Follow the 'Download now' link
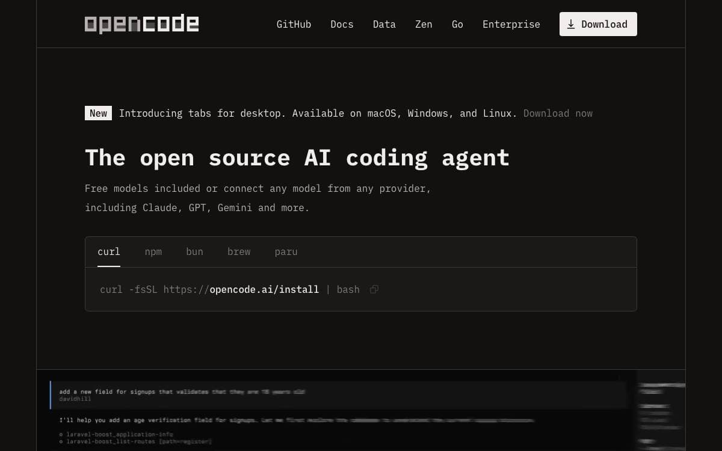Image resolution: width=722 pixels, height=451 pixels. pyautogui.click(x=558, y=113)
